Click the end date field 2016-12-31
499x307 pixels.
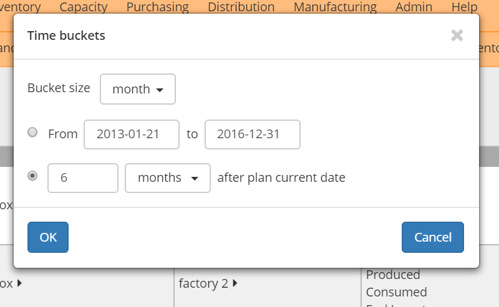253,135
